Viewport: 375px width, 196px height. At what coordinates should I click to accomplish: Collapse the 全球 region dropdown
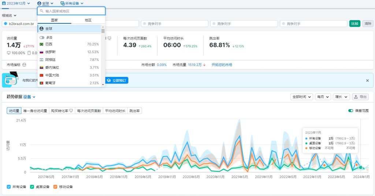[45, 3]
